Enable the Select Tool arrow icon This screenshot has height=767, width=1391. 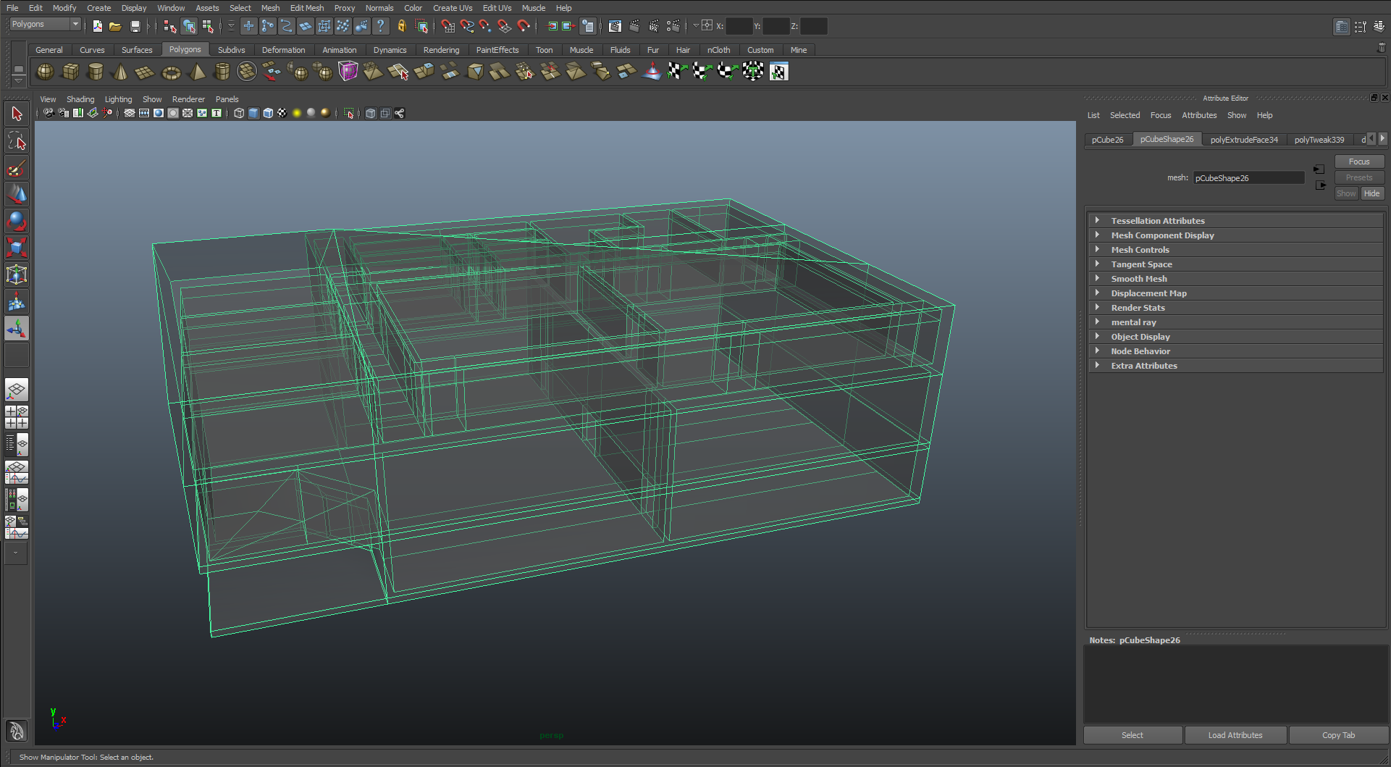(17, 113)
